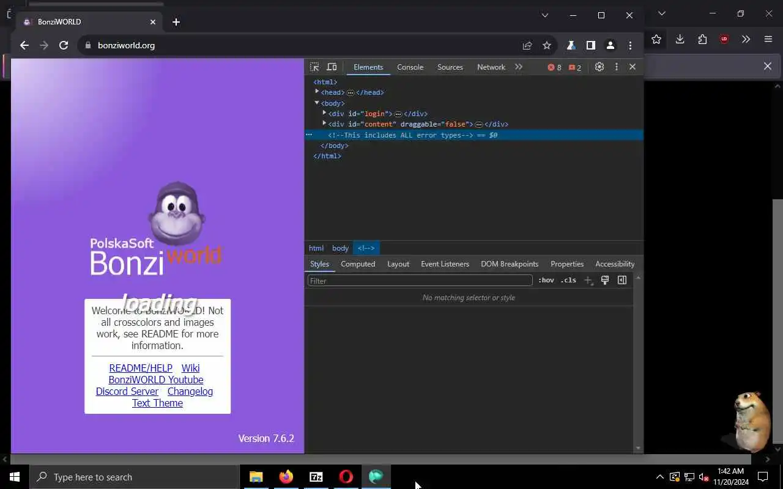This screenshot has width=783, height=489.
Task: Close the DevTools panel
Action: (x=633, y=67)
